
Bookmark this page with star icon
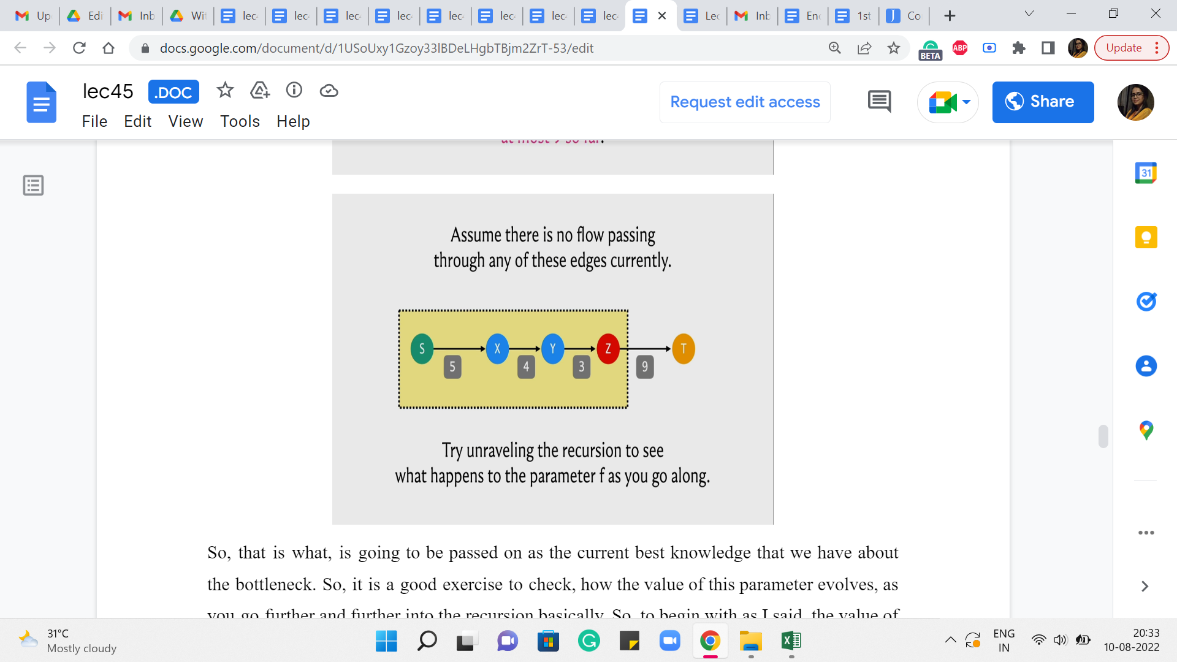(894, 48)
